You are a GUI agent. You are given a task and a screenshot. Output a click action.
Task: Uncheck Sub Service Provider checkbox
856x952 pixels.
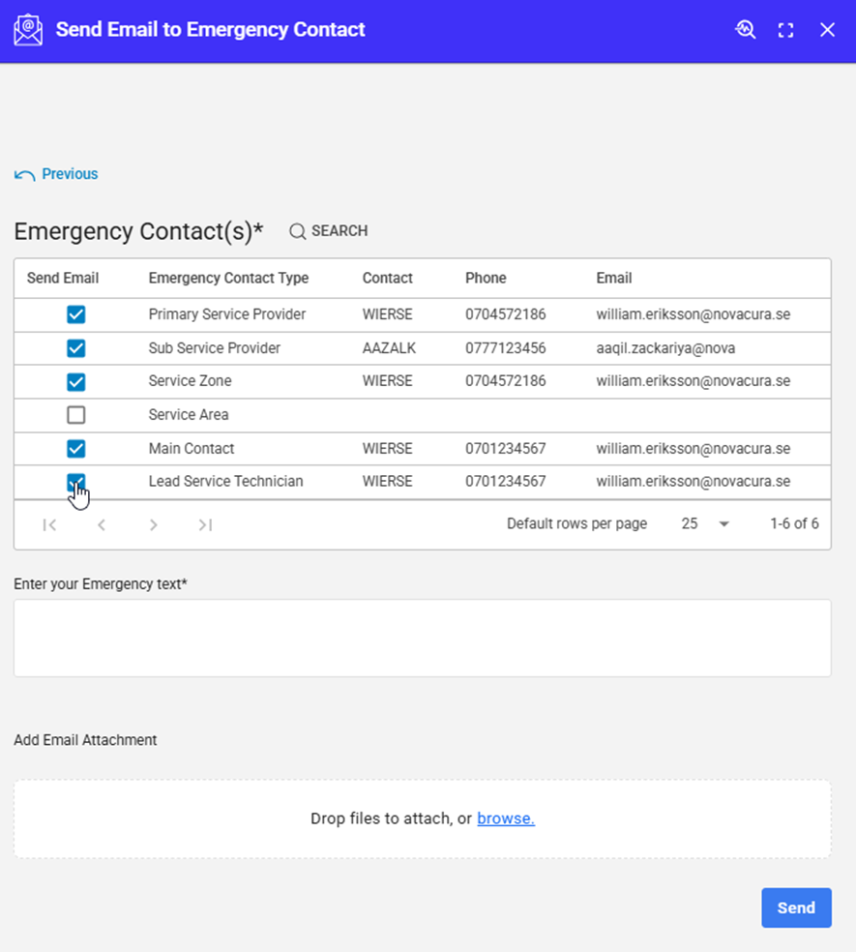(76, 348)
